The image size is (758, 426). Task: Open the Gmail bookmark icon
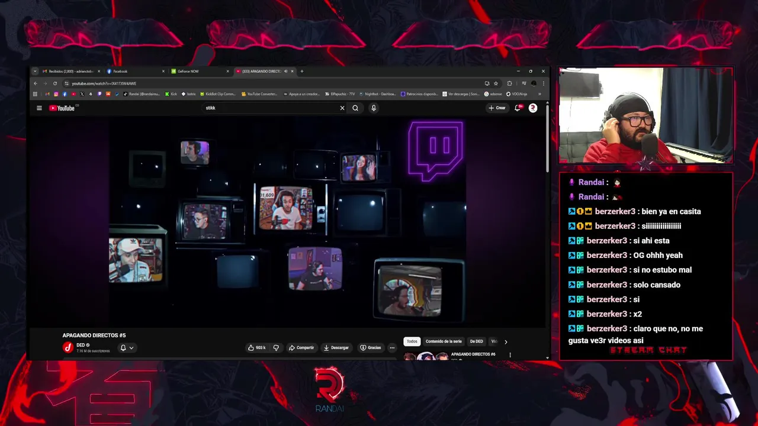click(47, 94)
